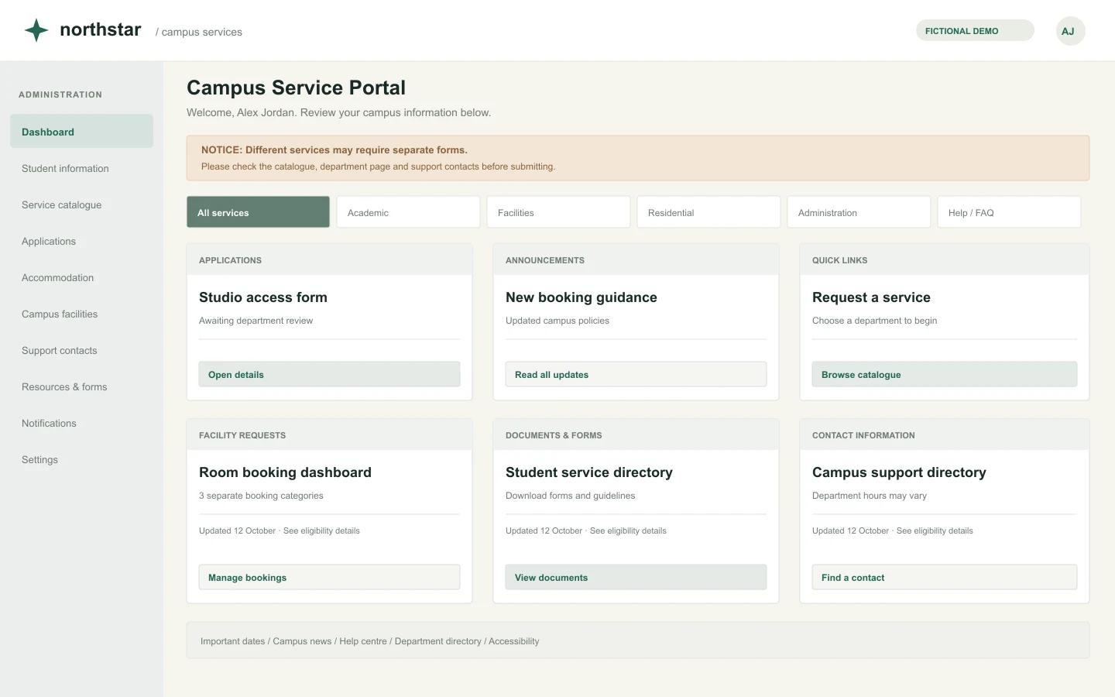The width and height of the screenshot is (1115, 697).
Task: Switch to the Facilities tab
Action: point(558,212)
